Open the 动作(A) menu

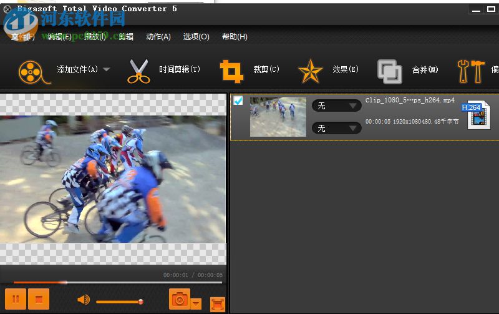tap(158, 37)
